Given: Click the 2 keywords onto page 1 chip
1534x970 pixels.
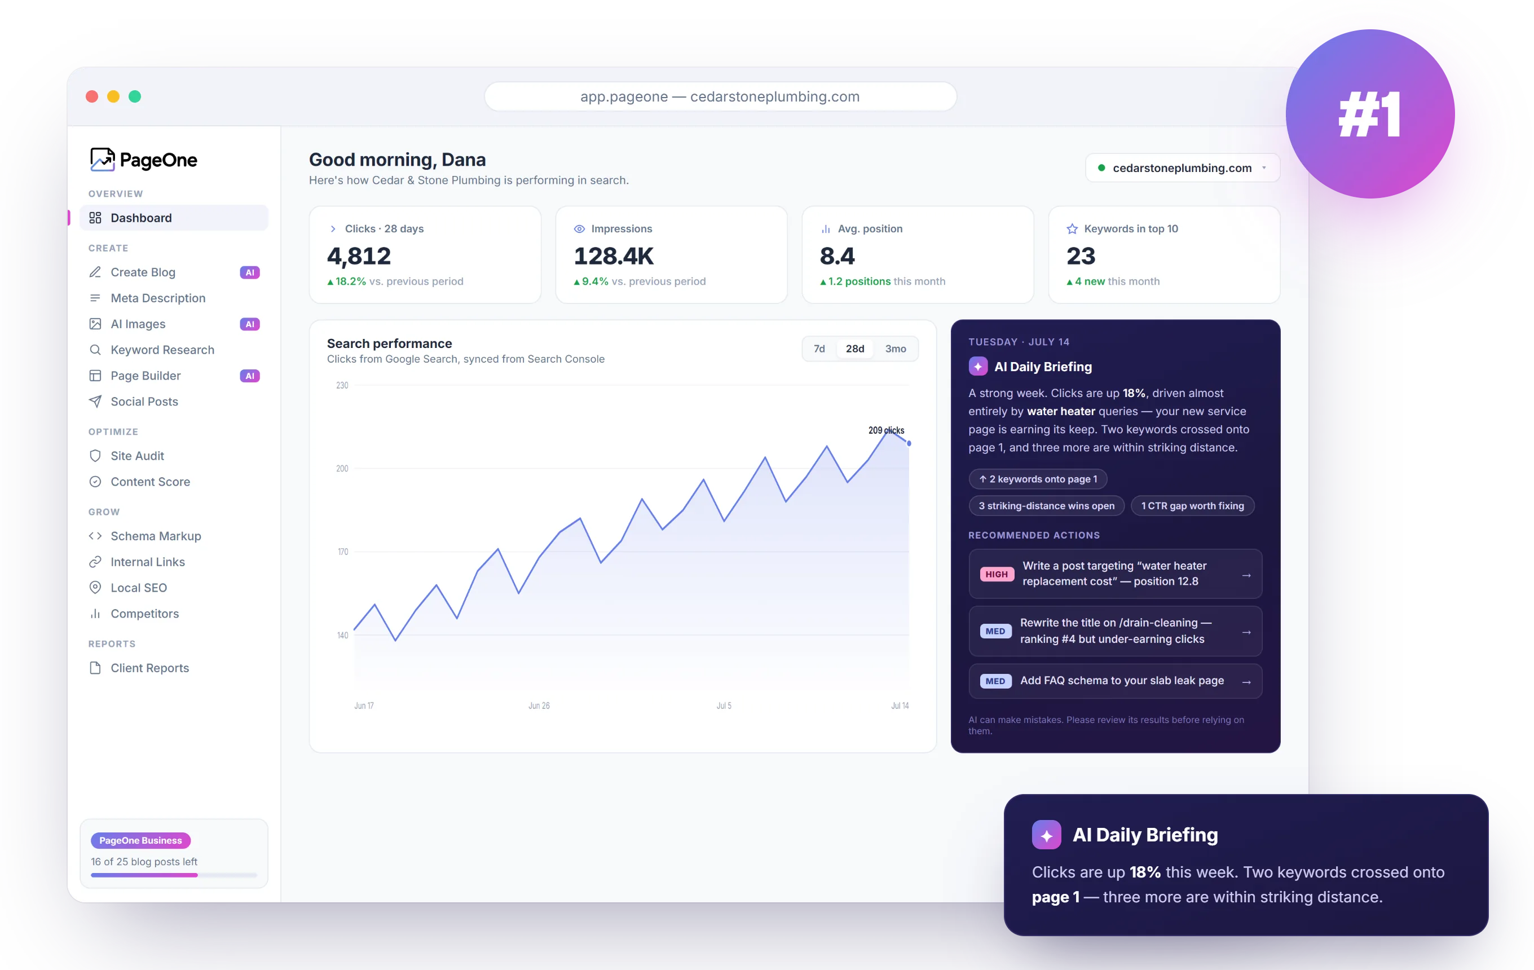Looking at the screenshot, I should pyautogui.click(x=1038, y=479).
